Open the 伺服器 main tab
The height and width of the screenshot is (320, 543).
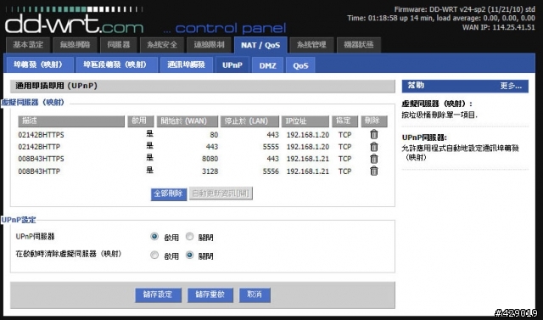coord(119,45)
